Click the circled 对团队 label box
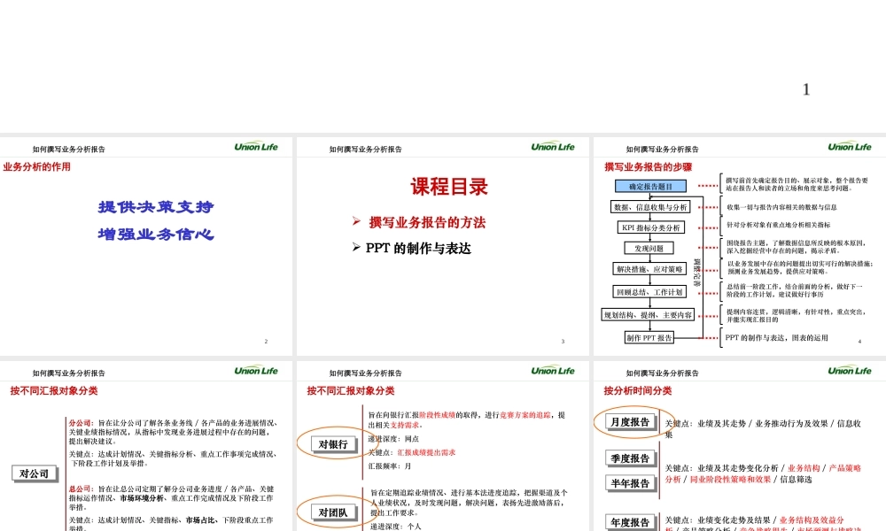The width and height of the screenshot is (886, 531). coord(333,512)
